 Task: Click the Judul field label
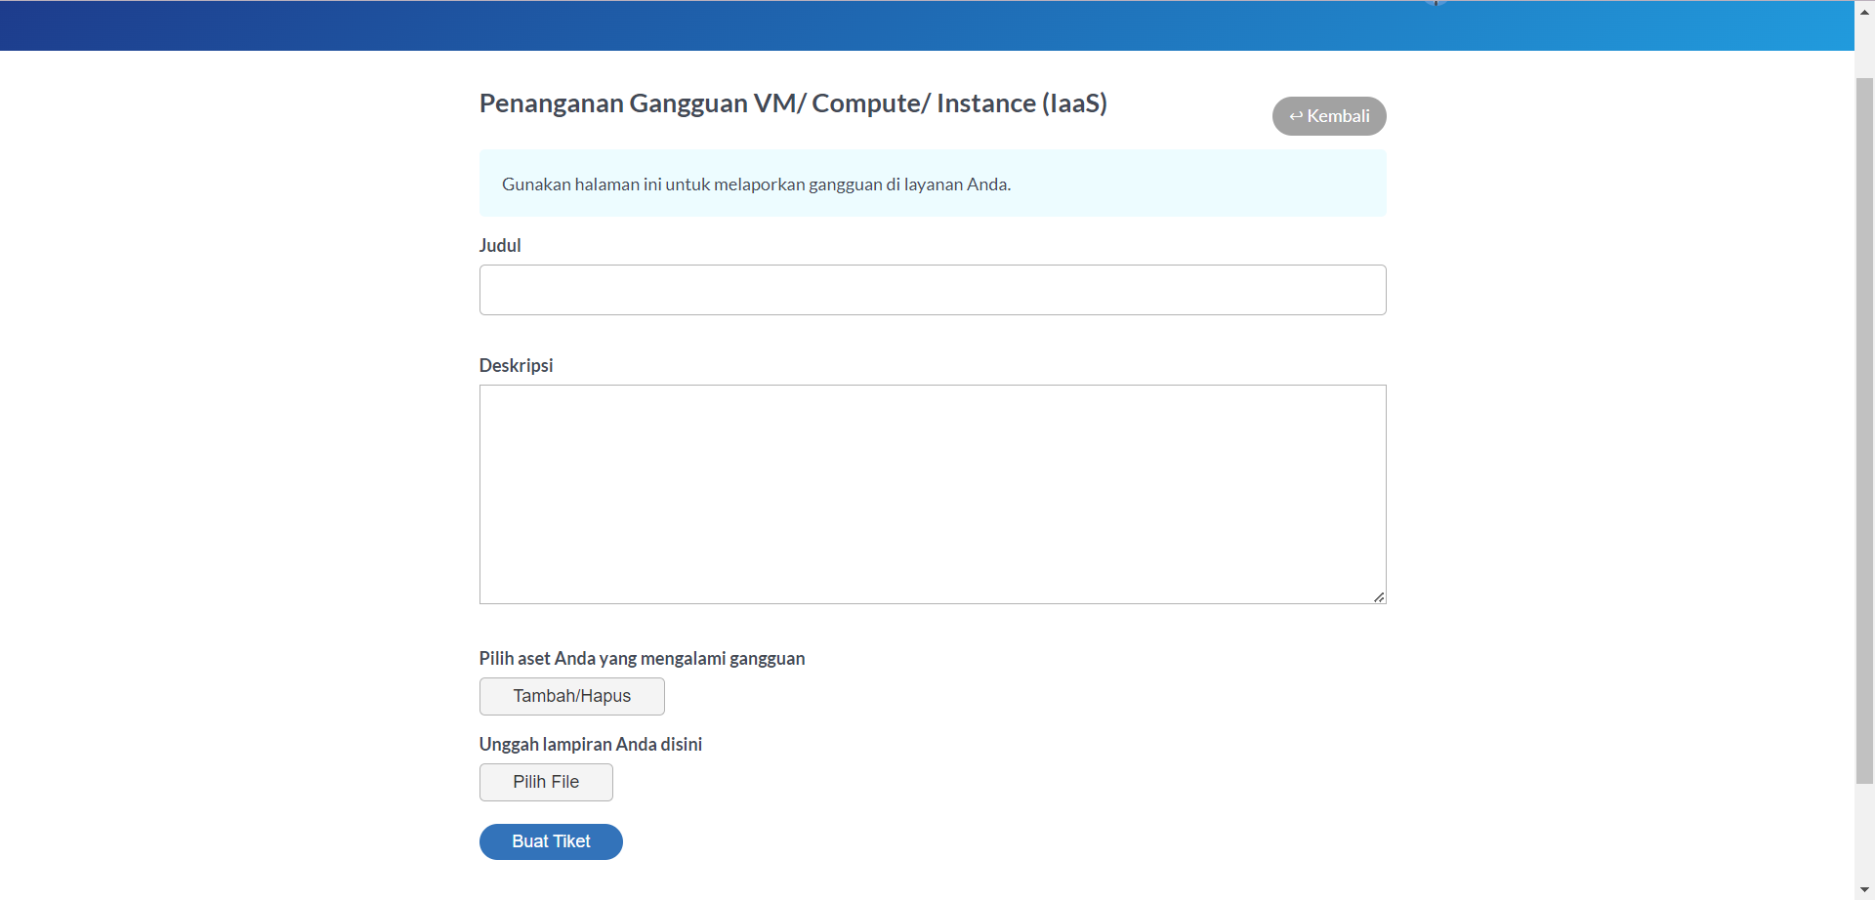[x=500, y=246]
